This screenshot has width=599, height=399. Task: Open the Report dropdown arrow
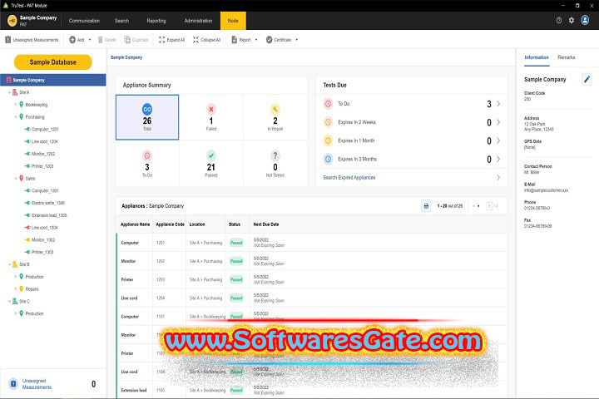coord(256,40)
